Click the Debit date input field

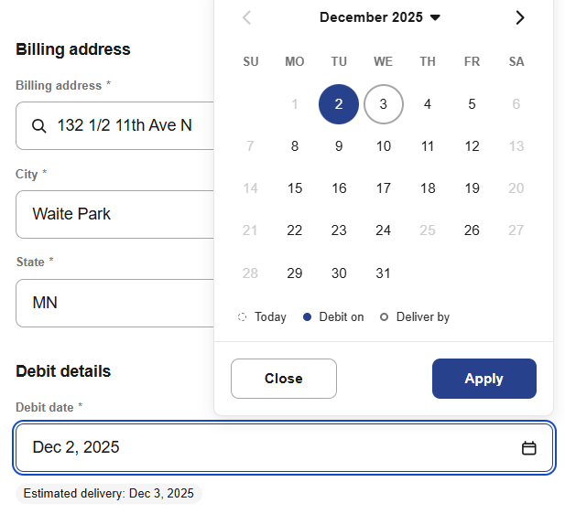[x=266, y=448]
